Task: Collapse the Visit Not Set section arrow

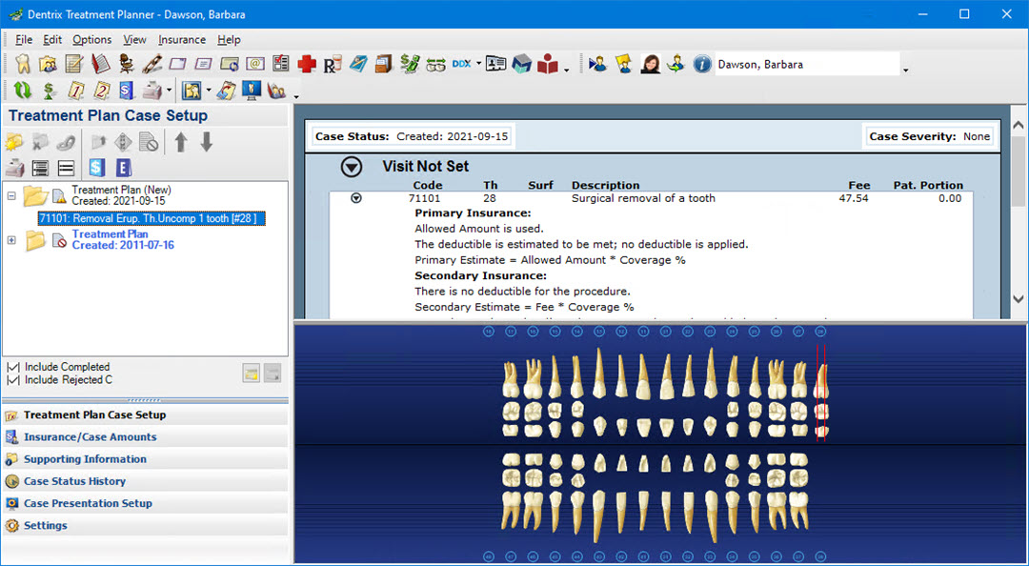Action: pyautogui.click(x=352, y=167)
